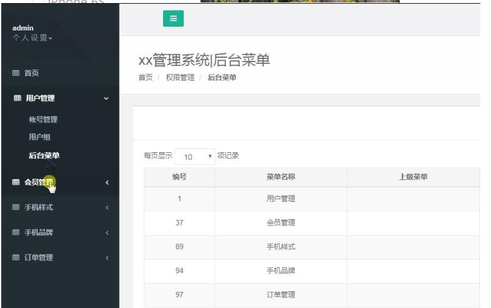Click the grid icon beside 手机品牌
Screen dimensions: 491x308
coord(16,233)
